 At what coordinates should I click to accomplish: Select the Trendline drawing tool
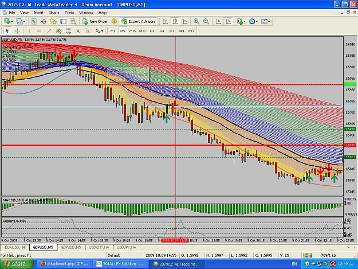pyautogui.click(x=49, y=31)
